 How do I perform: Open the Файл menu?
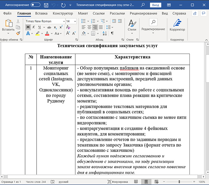7,13
